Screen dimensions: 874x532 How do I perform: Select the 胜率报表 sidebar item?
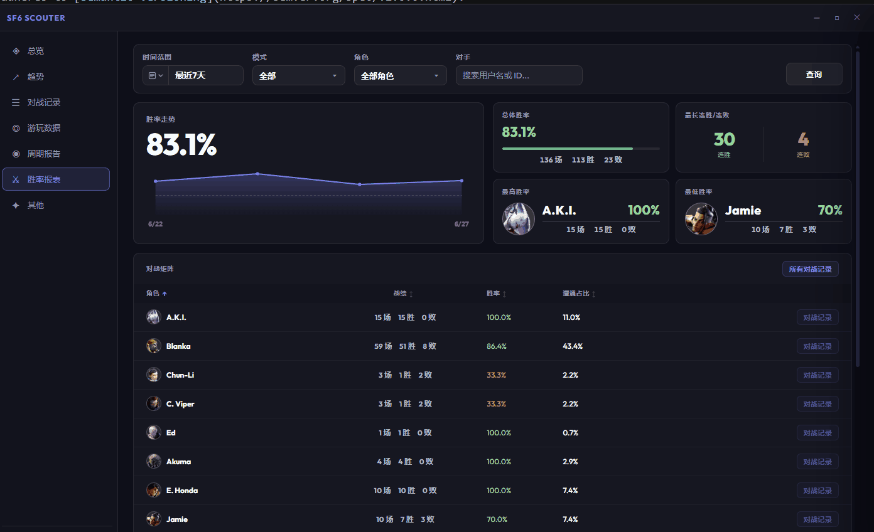click(x=56, y=179)
